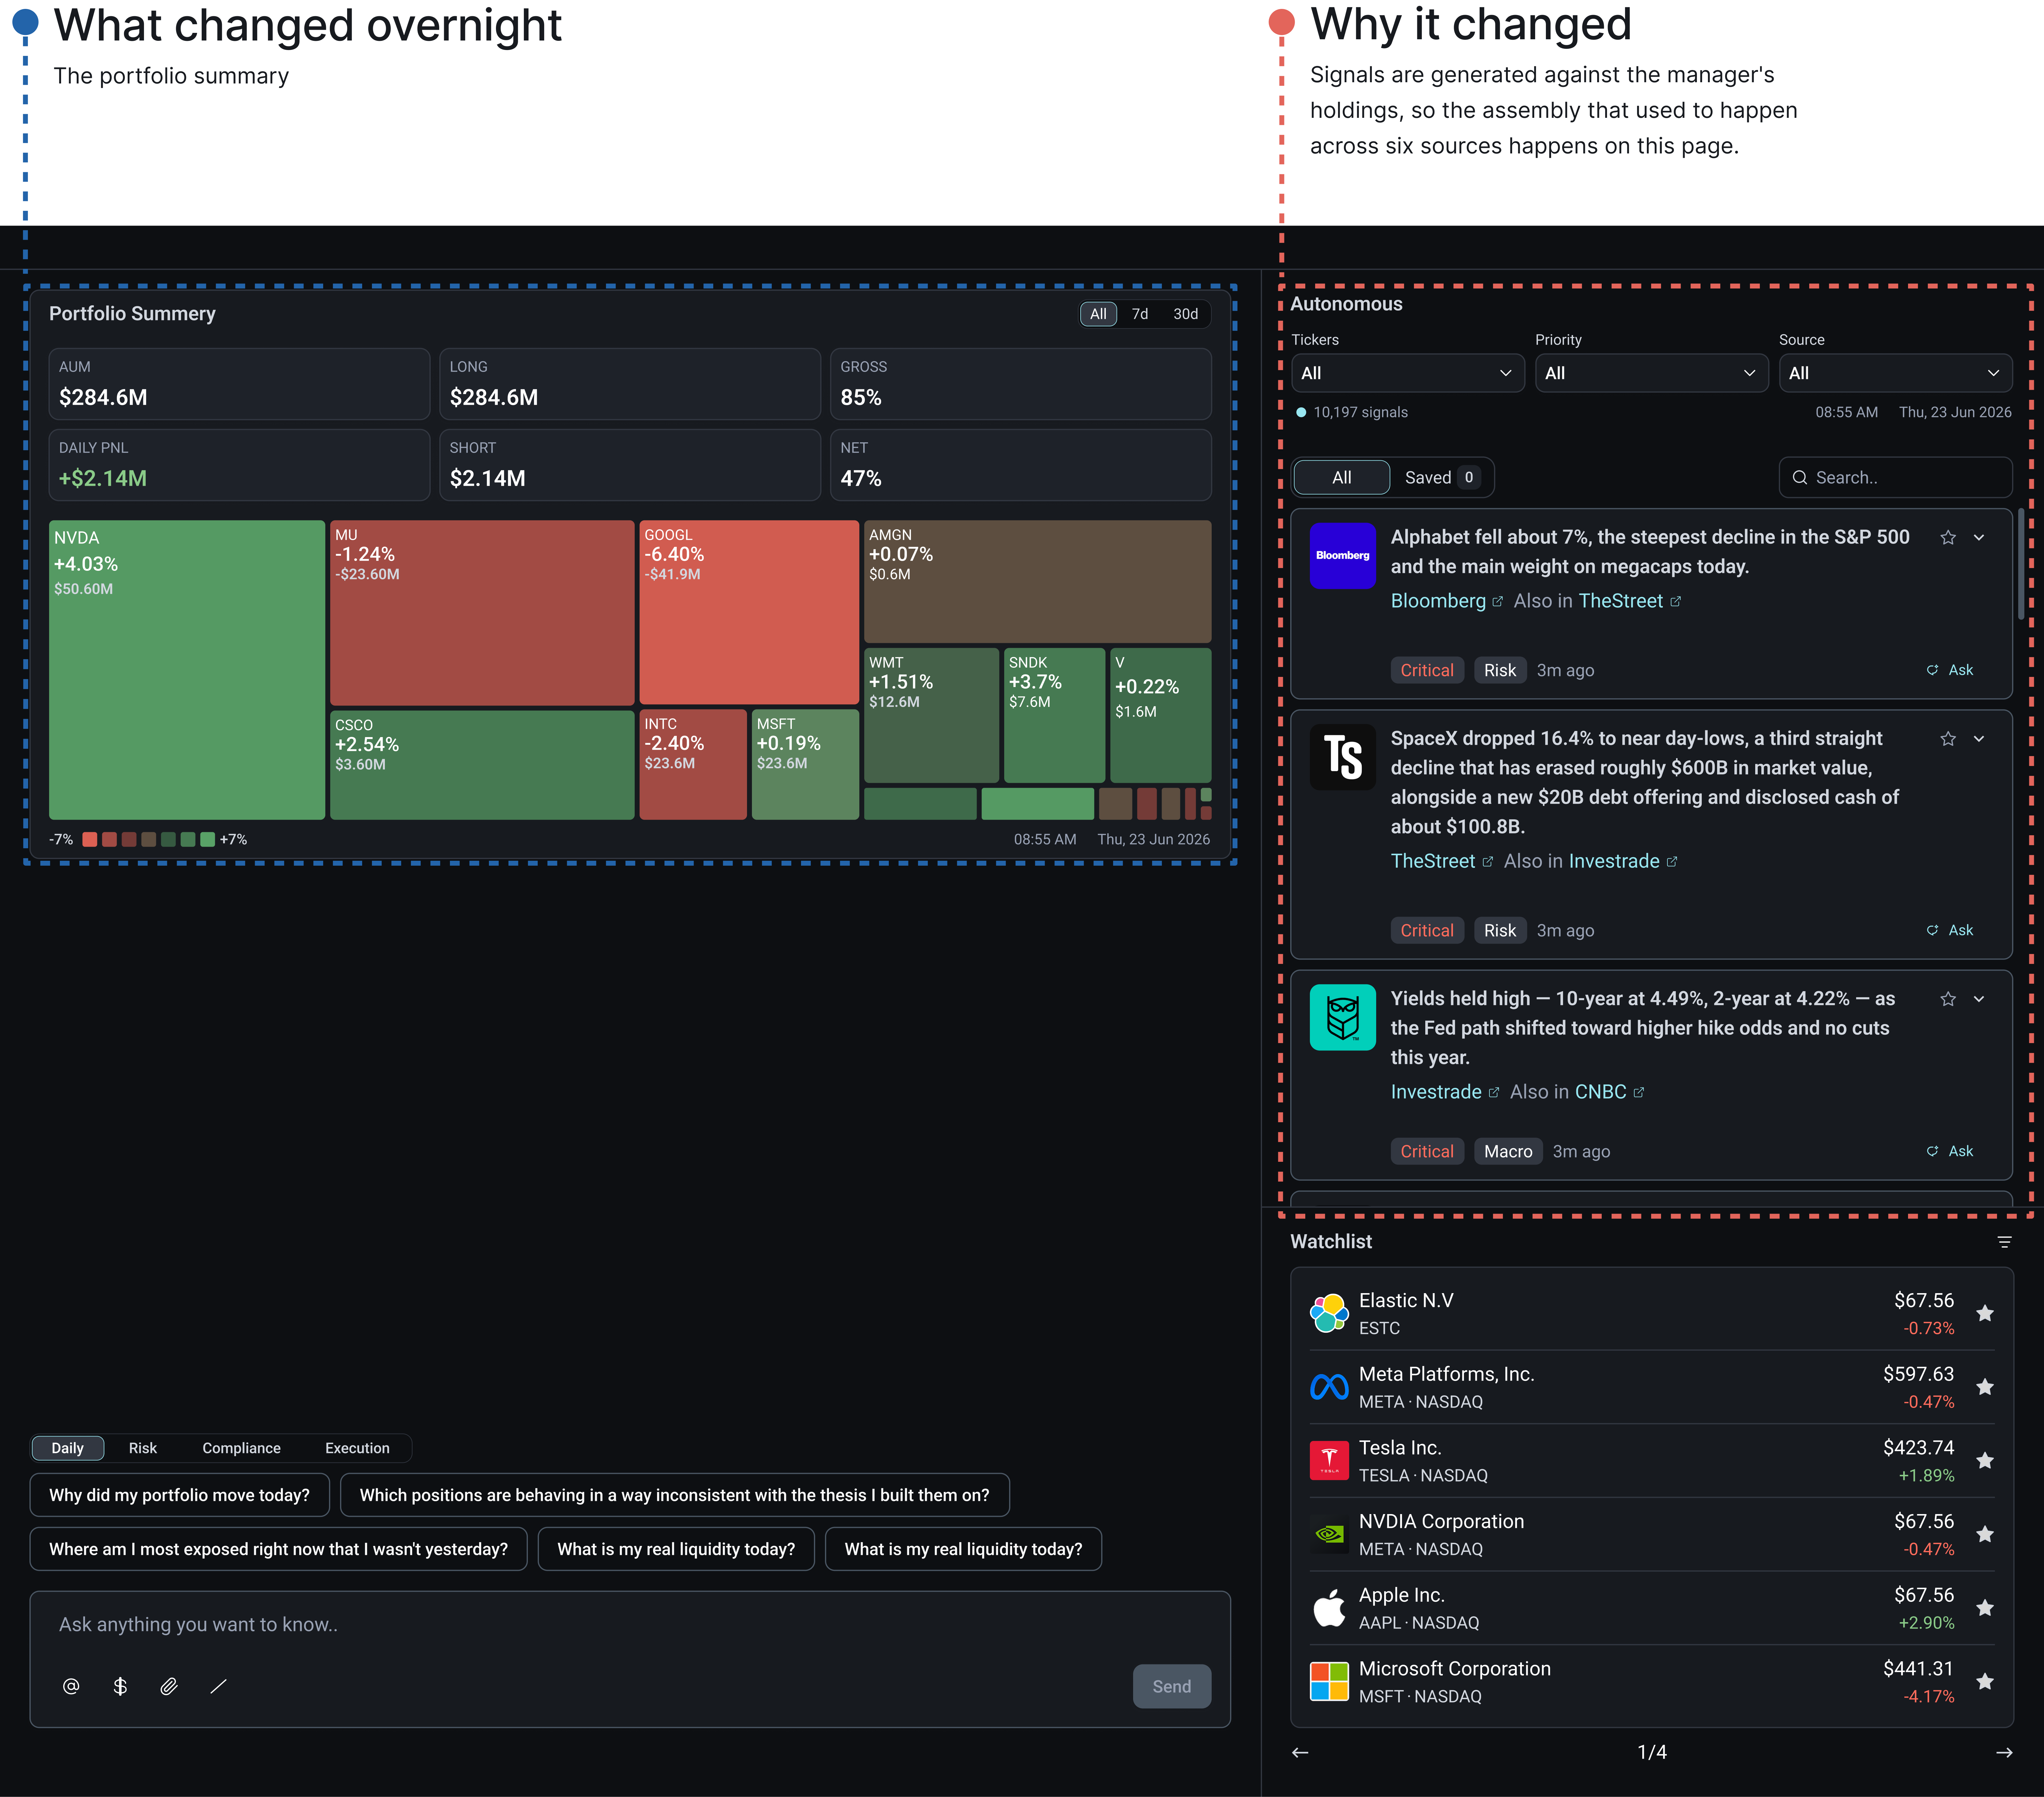2044x1797 pixels.
Task: Toggle star for Apple Inc.
Action: point(1985,1608)
